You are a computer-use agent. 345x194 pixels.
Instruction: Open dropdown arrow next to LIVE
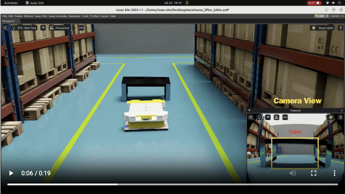pyautogui.click(x=327, y=16)
